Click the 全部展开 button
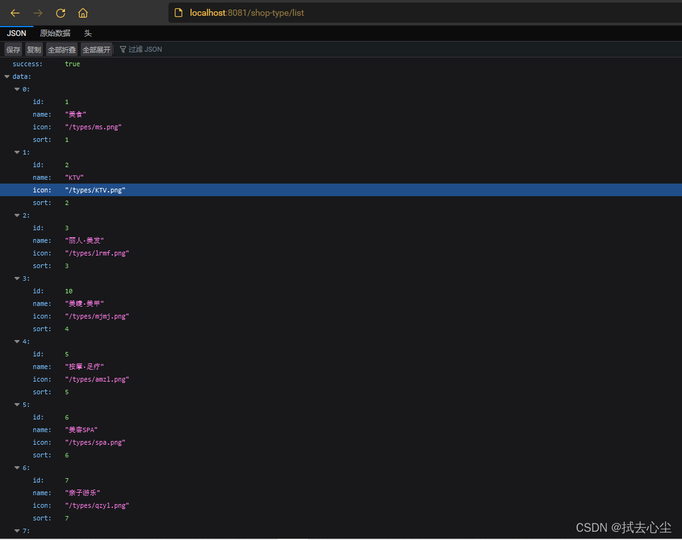This screenshot has width=682, height=540. click(x=97, y=50)
